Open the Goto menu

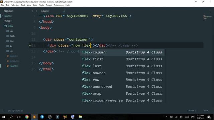click(35, 5)
